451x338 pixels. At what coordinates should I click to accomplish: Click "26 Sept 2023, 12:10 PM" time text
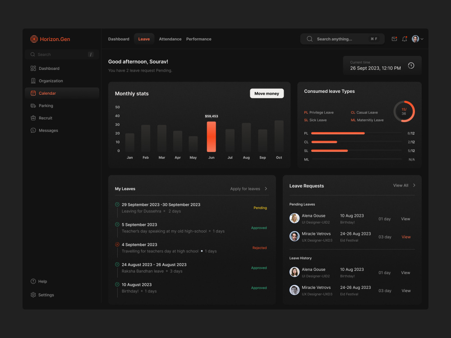pyautogui.click(x=375, y=68)
